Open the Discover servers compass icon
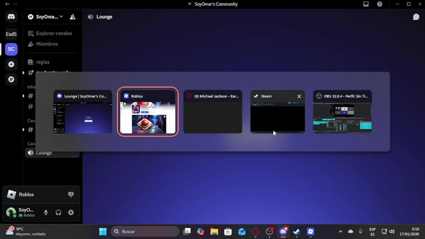 (11, 79)
